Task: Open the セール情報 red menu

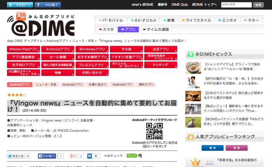Action: click(x=58, y=57)
